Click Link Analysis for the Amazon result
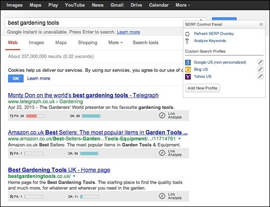The height and width of the screenshot is (207, 270). click(x=175, y=153)
